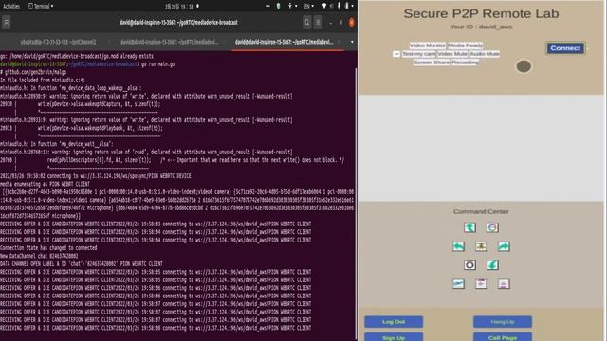Click the left-turn arrow in Command Center
This screenshot has width=607, height=341.
coord(458,246)
